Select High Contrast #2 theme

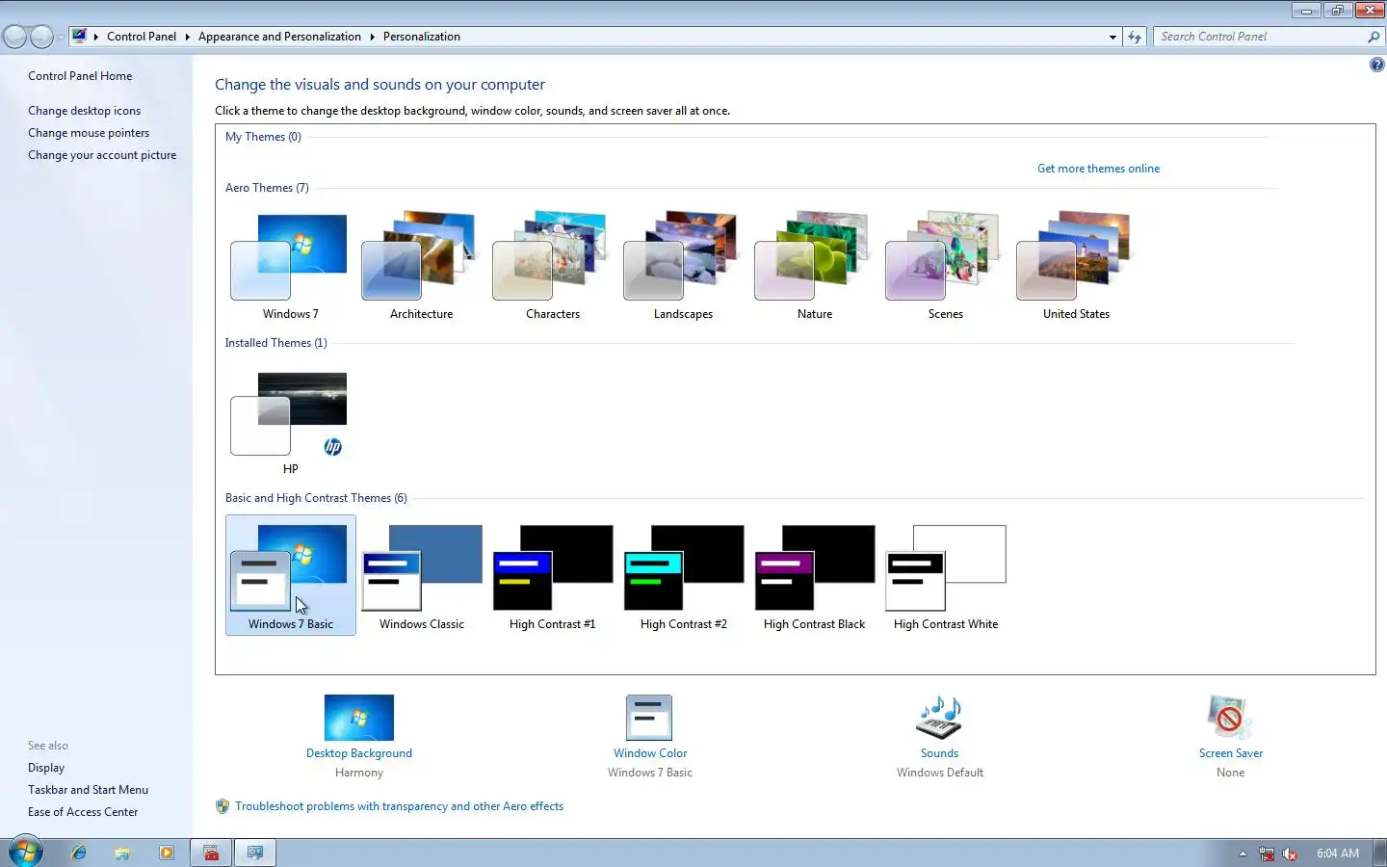pyautogui.click(x=683, y=575)
